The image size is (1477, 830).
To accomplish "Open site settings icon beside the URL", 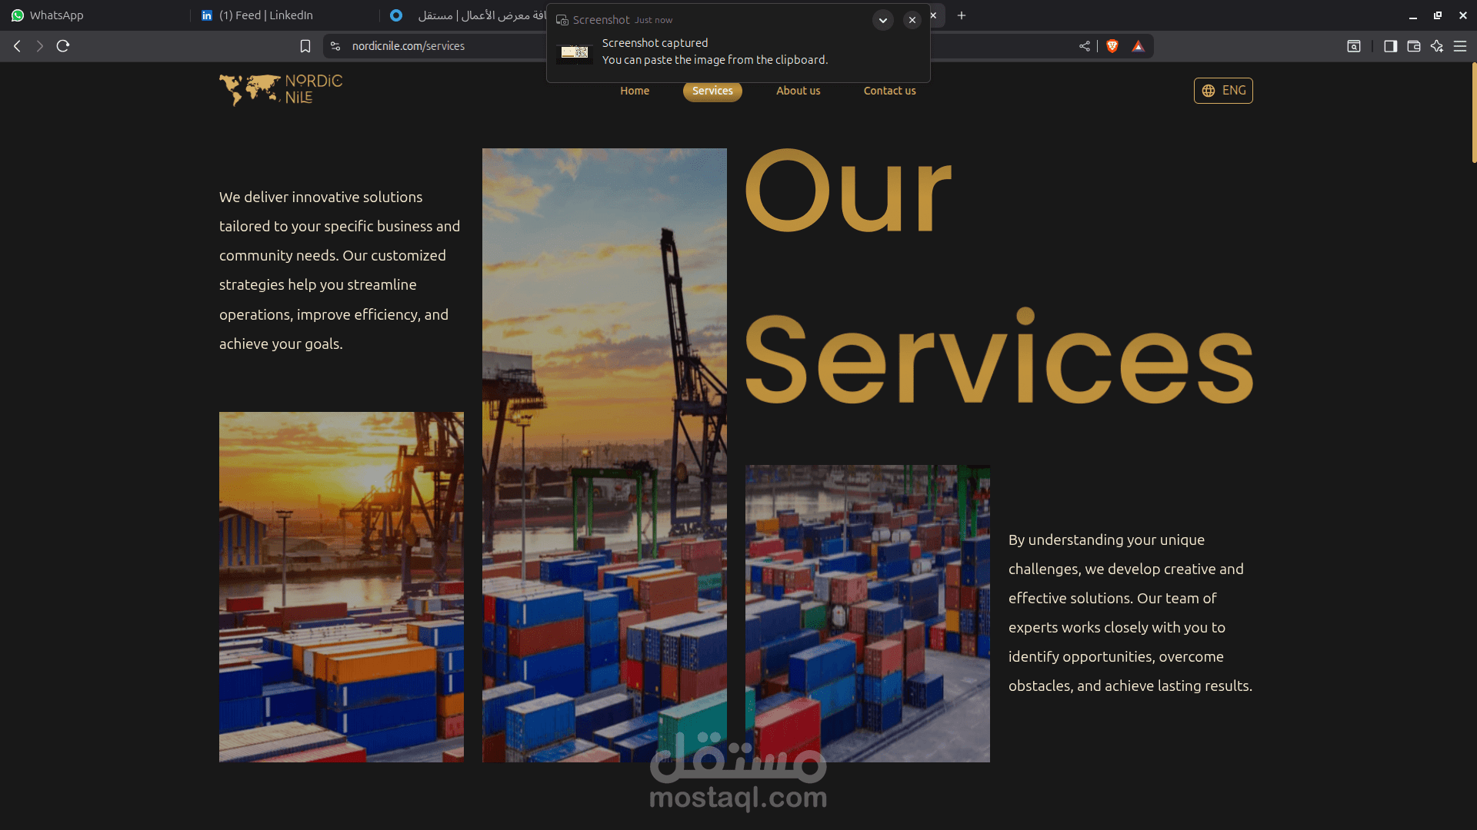I will click(x=335, y=46).
